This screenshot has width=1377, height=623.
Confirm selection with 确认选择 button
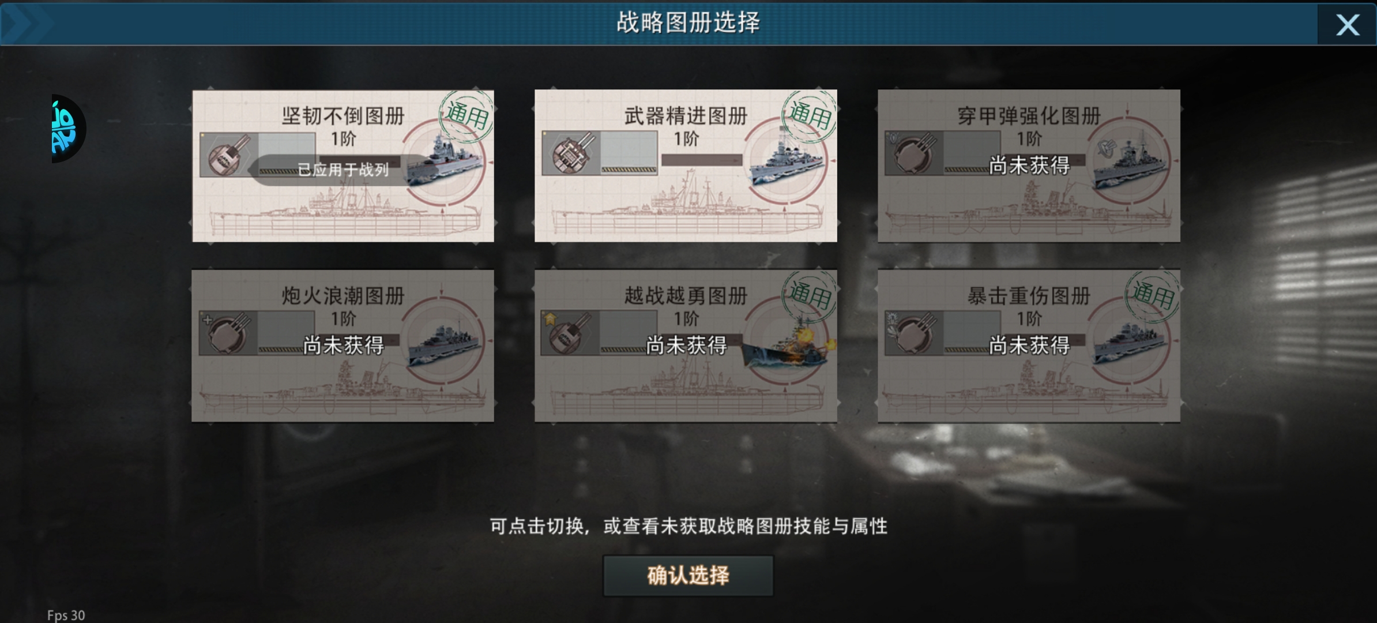tap(688, 575)
